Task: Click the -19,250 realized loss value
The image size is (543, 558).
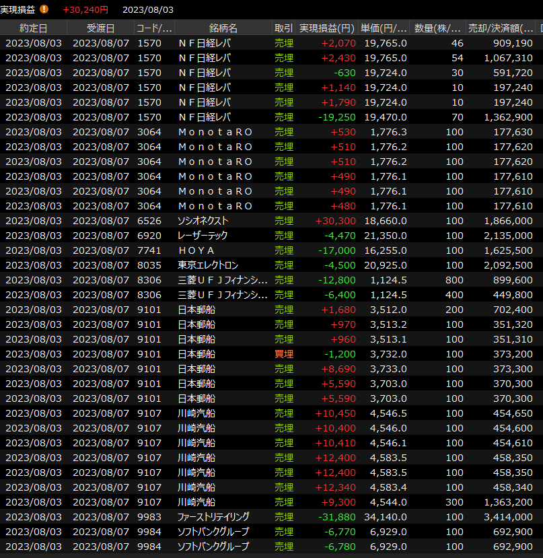Action: click(x=335, y=117)
